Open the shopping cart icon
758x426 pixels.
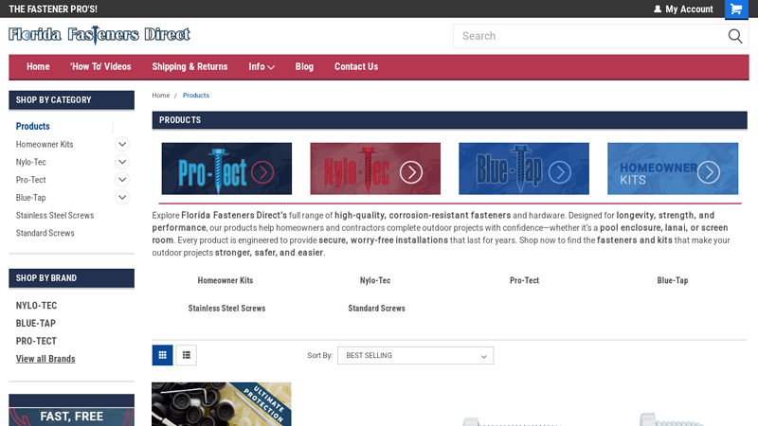click(x=736, y=9)
